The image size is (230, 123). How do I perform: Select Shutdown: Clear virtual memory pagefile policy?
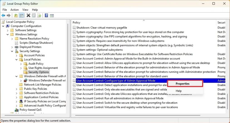tap(102, 28)
